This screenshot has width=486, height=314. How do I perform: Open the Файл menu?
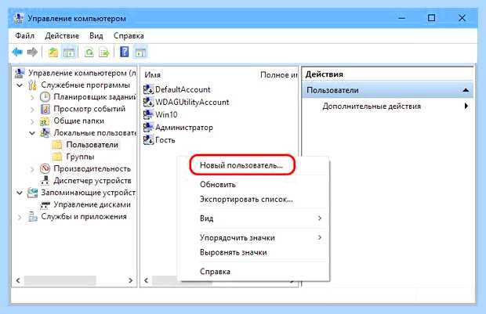click(x=25, y=35)
